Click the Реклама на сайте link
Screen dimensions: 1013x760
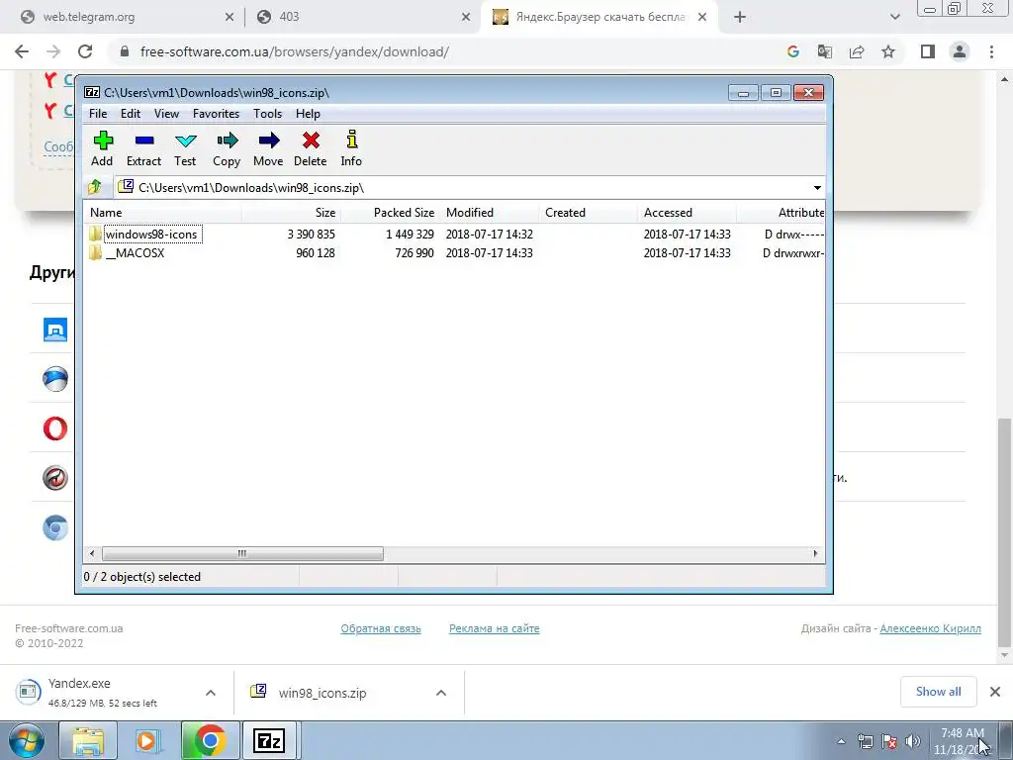tap(495, 628)
